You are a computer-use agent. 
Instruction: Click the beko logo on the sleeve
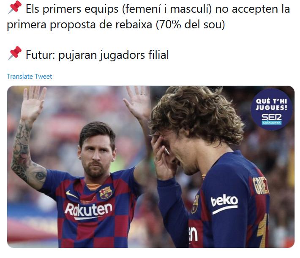[x=224, y=204]
